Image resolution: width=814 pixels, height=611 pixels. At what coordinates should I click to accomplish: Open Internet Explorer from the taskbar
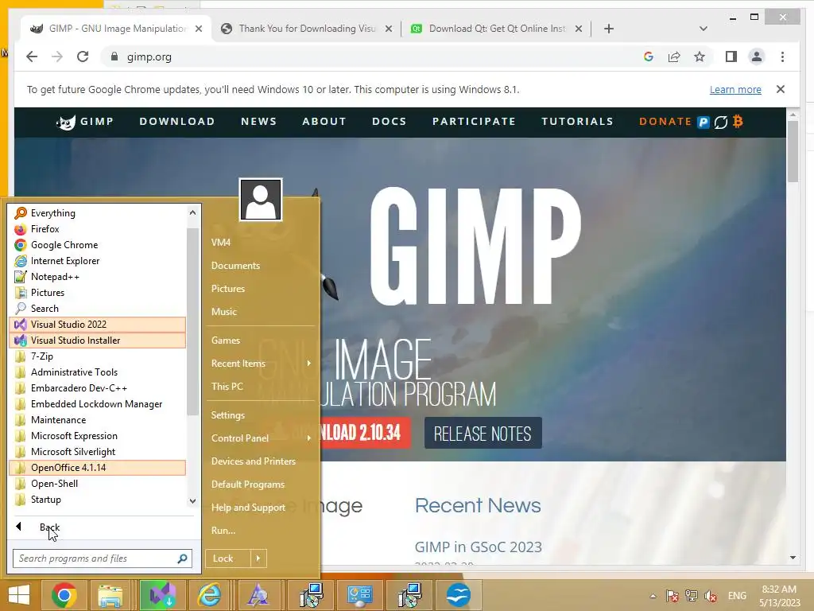coord(209,595)
